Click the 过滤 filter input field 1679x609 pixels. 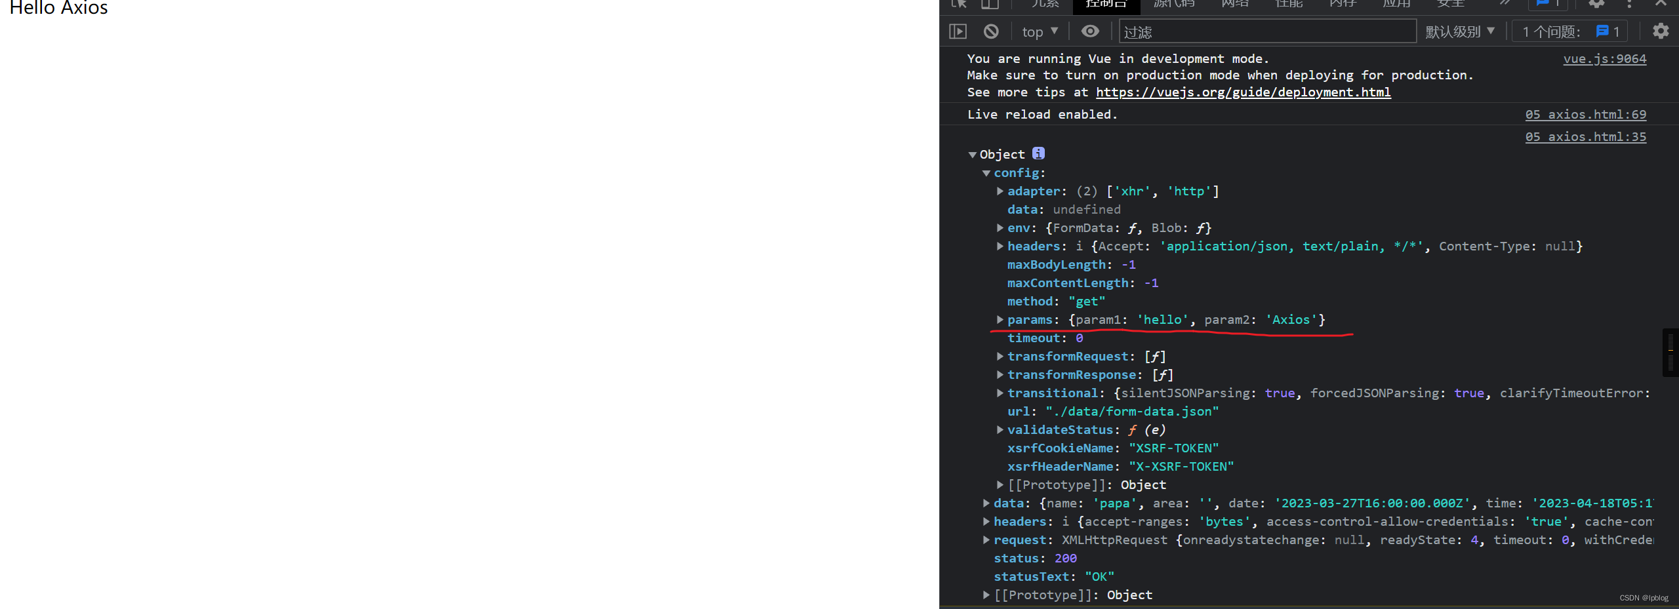pos(1268,31)
